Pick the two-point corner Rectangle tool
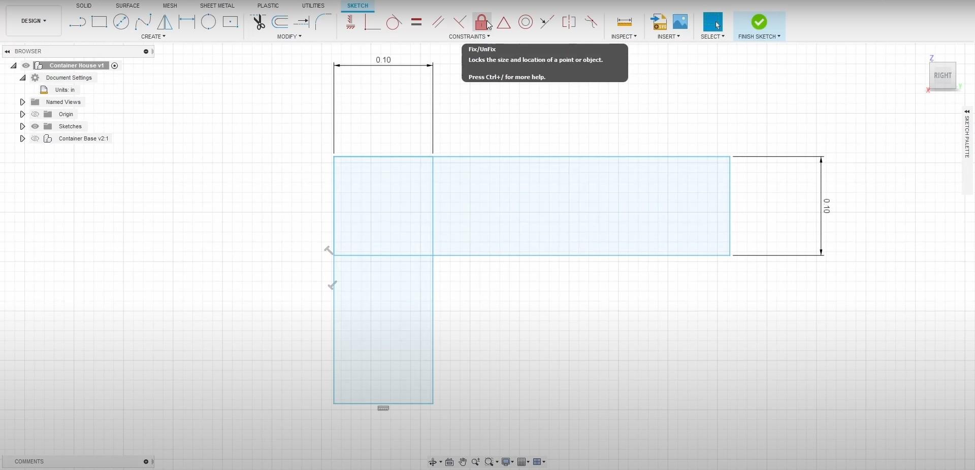This screenshot has height=470, width=975. [x=99, y=22]
